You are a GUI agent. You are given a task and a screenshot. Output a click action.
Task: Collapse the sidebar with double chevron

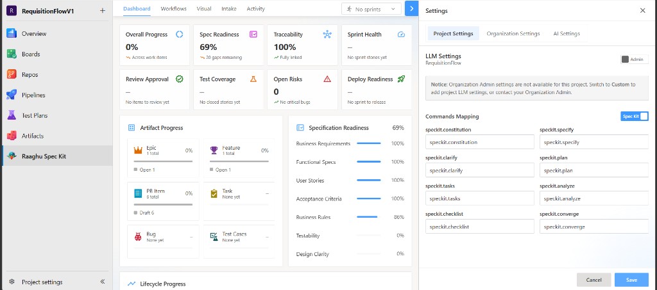pos(103,282)
